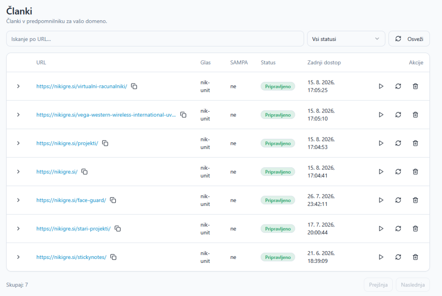Regenerate the stickynotes article row

pyautogui.click(x=398, y=257)
